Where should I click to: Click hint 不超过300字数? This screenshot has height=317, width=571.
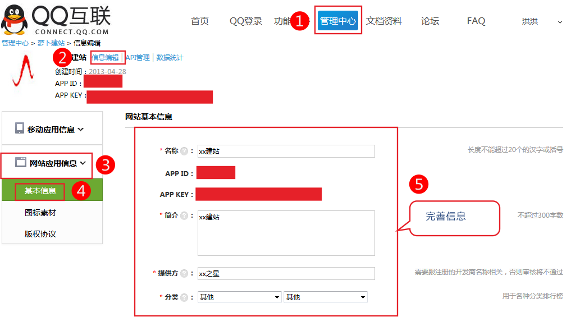coord(540,215)
